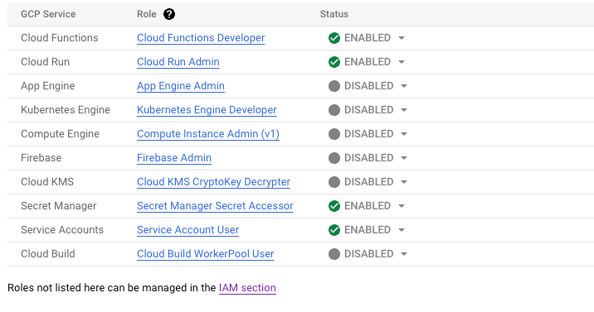Click the green enabled check icon for Cloud Run

tap(334, 62)
